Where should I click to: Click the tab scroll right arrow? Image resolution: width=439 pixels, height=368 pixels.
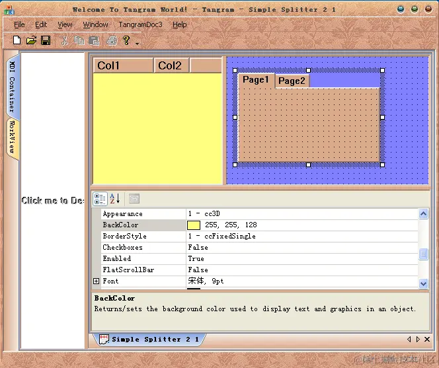coord(418,340)
